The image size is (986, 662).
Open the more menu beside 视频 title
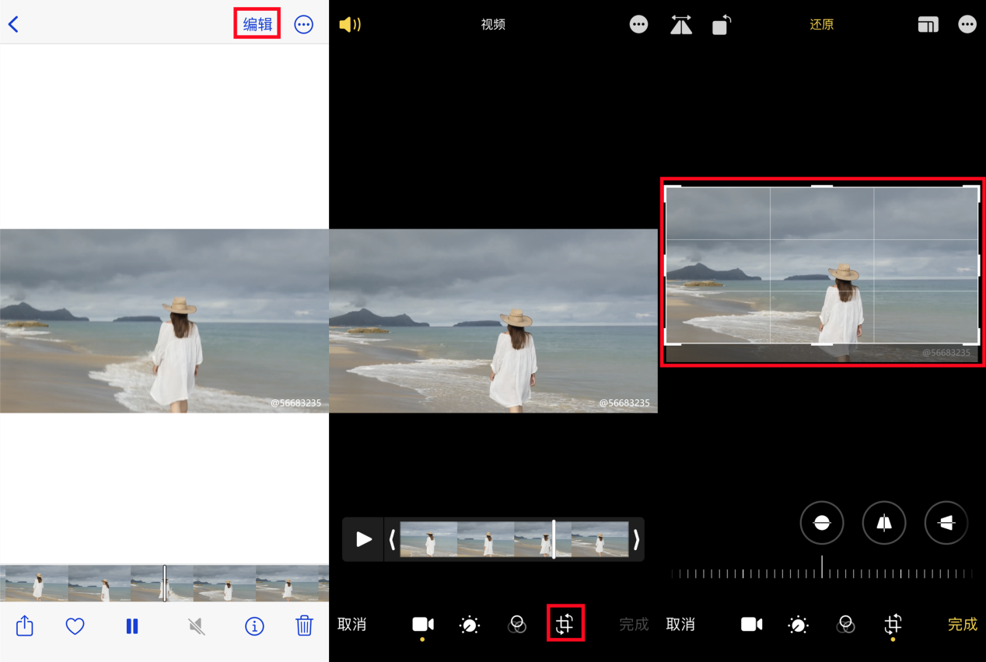coord(638,25)
